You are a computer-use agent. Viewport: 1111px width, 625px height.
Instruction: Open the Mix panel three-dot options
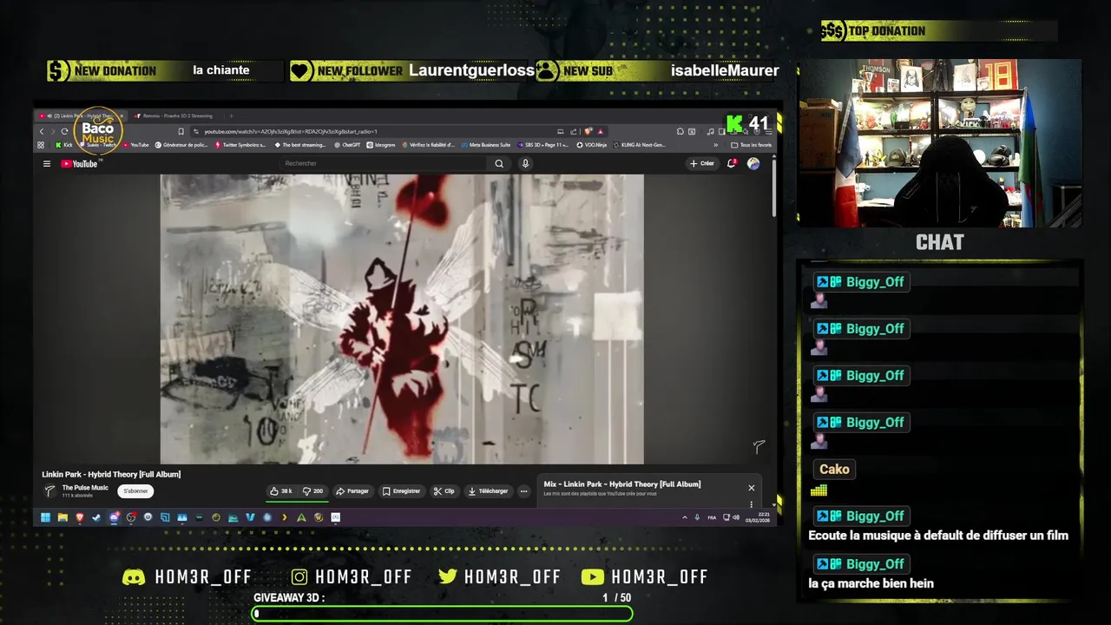(752, 504)
